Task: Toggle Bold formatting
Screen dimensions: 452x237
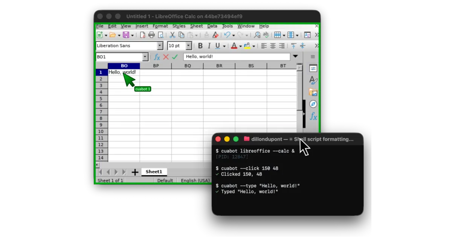Action: (200, 46)
